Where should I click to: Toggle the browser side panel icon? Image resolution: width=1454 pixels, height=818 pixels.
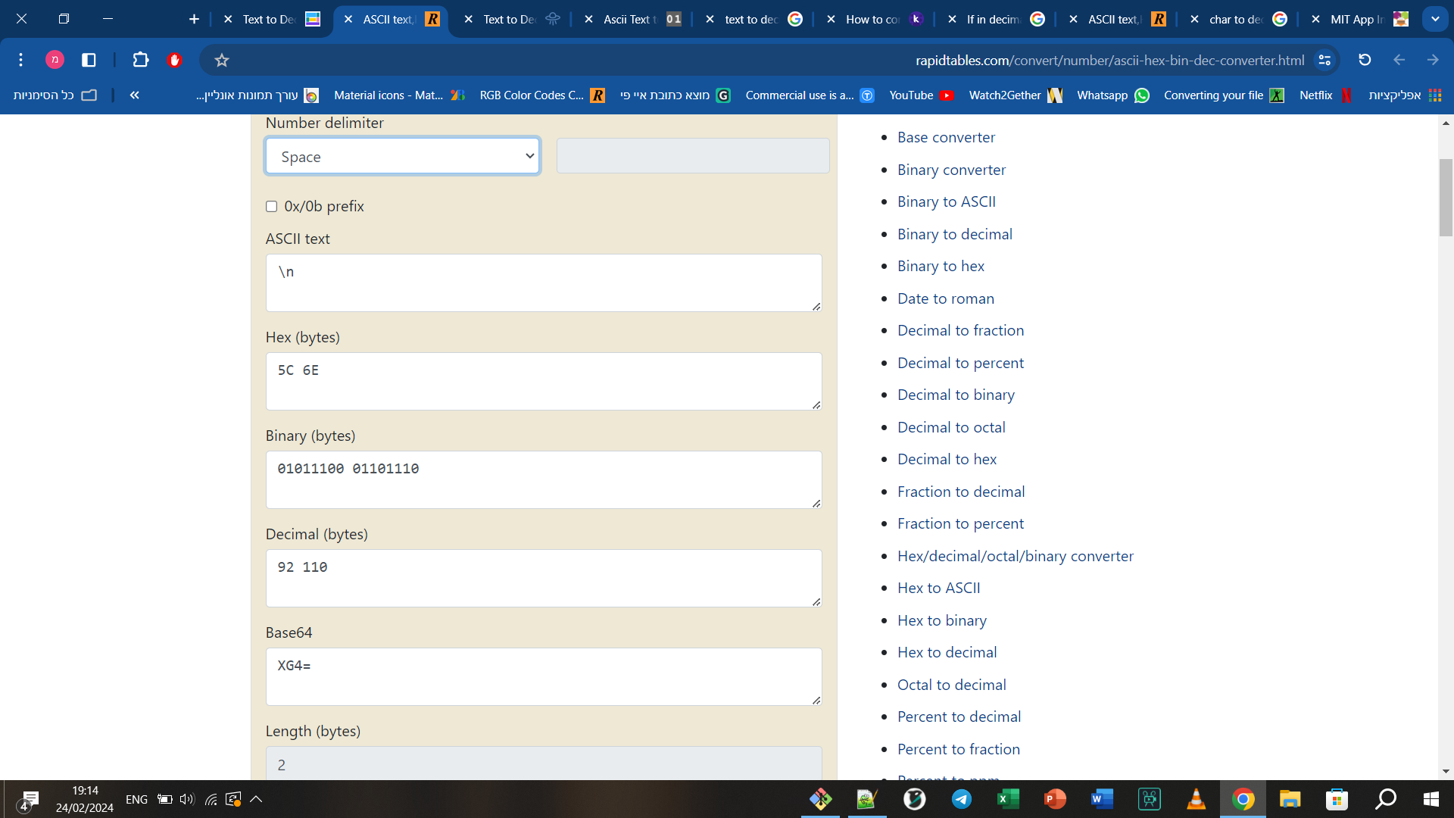(x=89, y=60)
